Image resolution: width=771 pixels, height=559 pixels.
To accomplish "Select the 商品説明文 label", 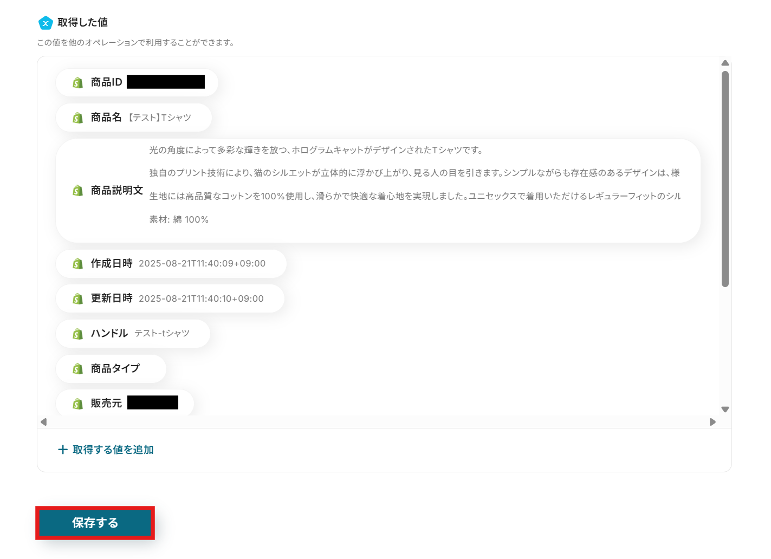I will (116, 191).
